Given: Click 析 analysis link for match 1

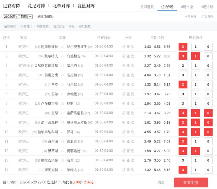Looking at the screenshot, I should tap(124, 47).
